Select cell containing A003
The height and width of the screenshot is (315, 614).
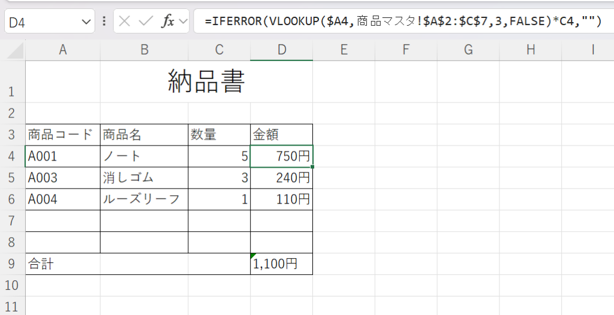coord(62,178)
